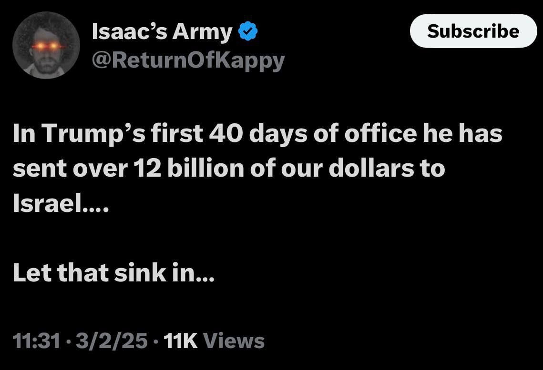Click the "Let that sink in..." line

[114, 273]
